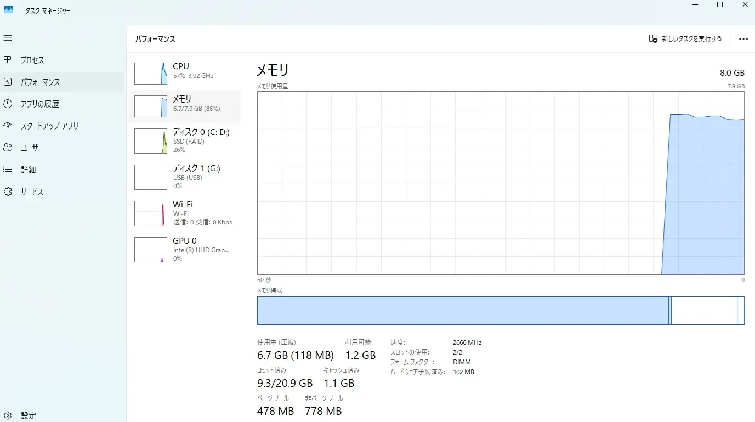Click the CPU resource label
This screenshot has width=755, height=422.
click(x=181, y=66)
